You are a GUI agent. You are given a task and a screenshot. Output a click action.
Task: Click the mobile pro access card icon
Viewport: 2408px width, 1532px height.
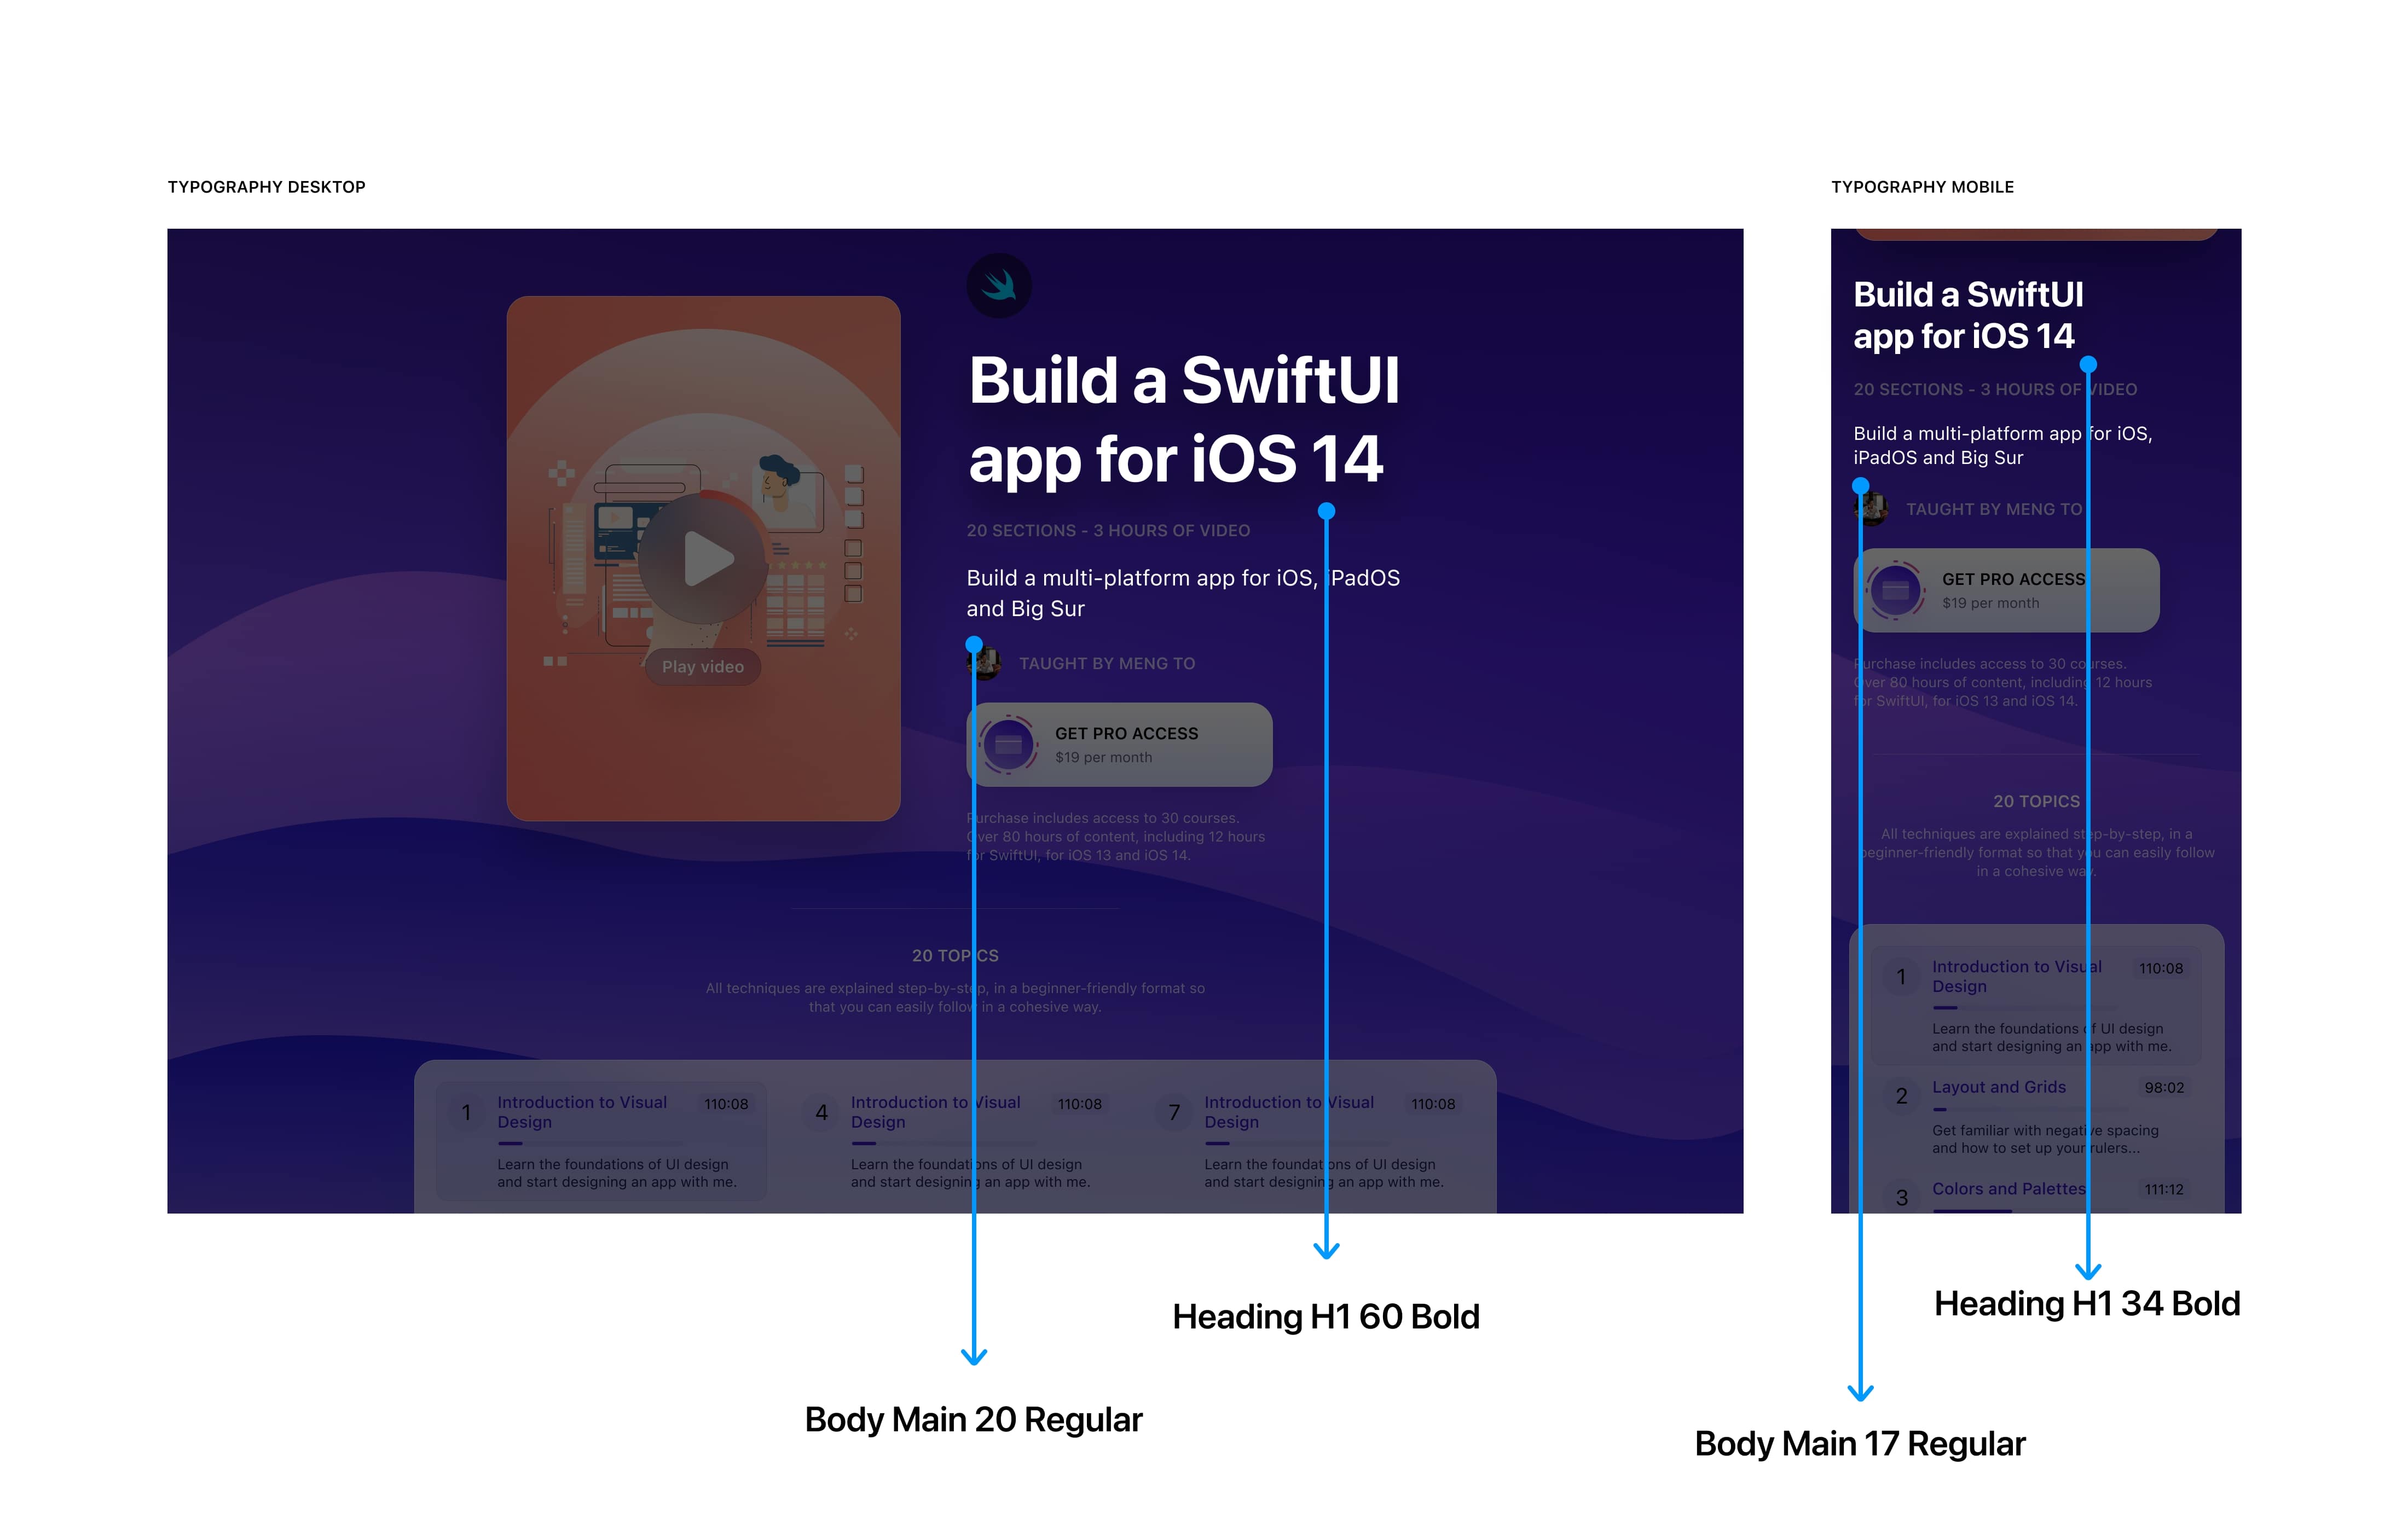pyautogui.click(x=1895, y=591)
